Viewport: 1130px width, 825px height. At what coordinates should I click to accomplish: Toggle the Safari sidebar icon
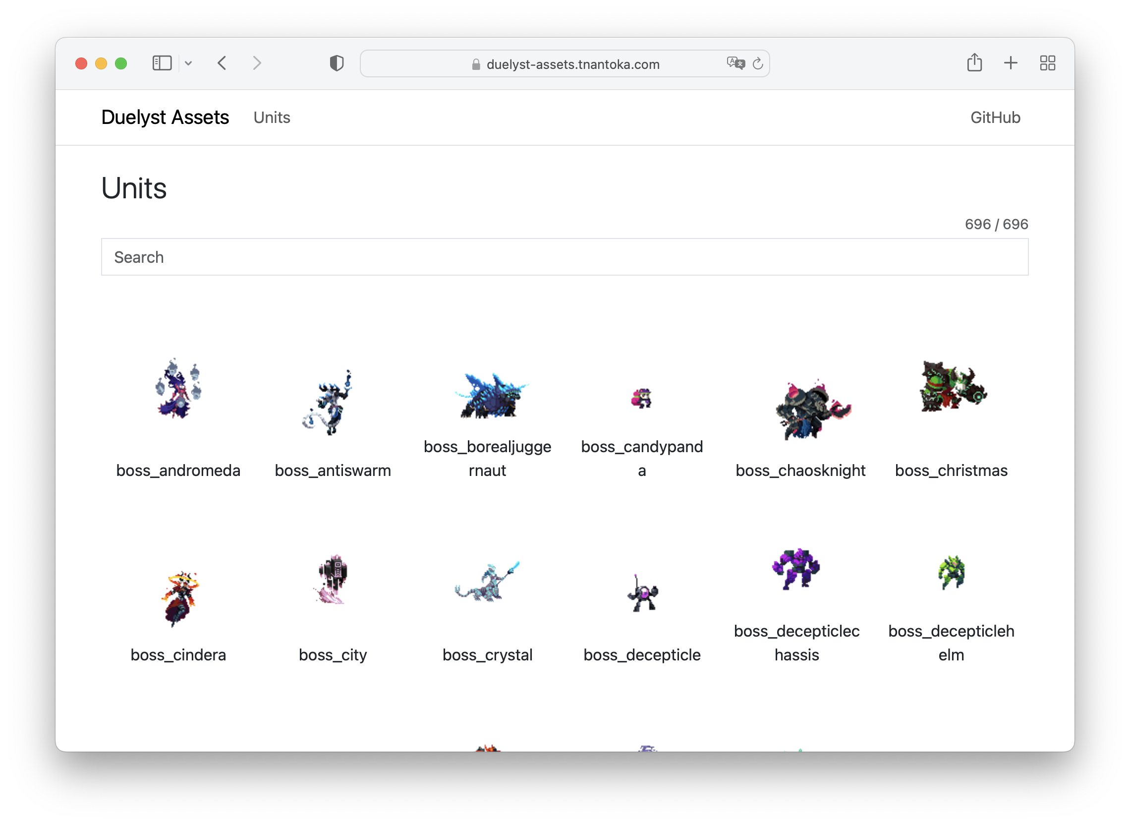pos(162,63)
